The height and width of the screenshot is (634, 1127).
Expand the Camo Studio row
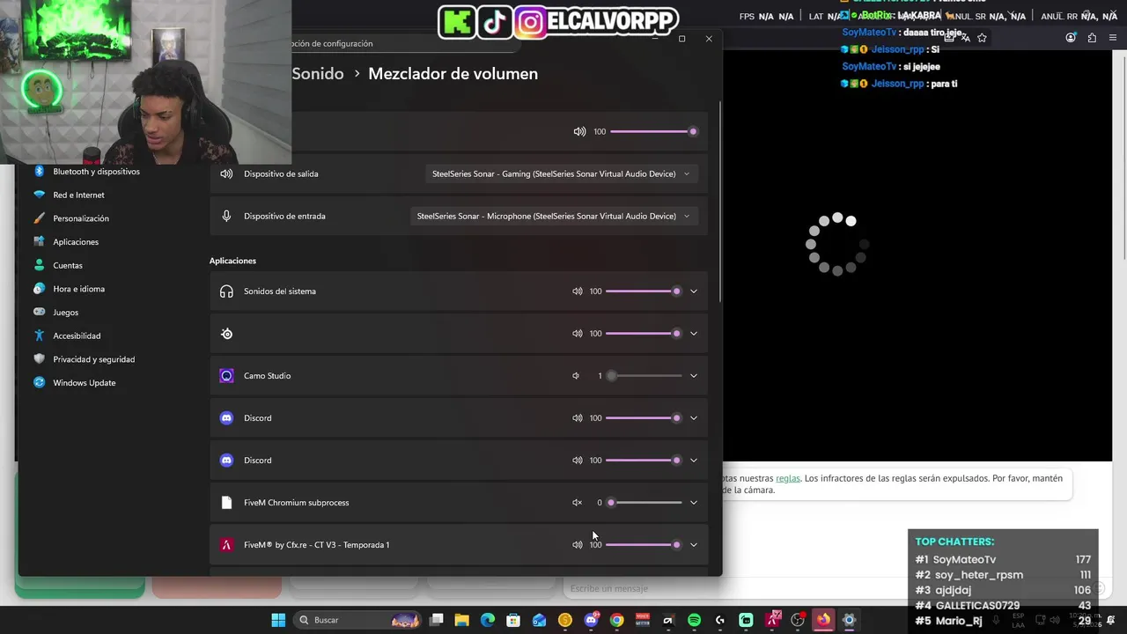point(694,376)
